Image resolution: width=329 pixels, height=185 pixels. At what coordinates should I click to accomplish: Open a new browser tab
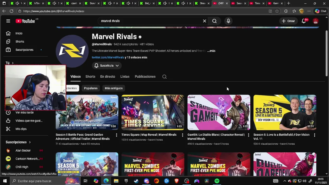pos(289,3)
